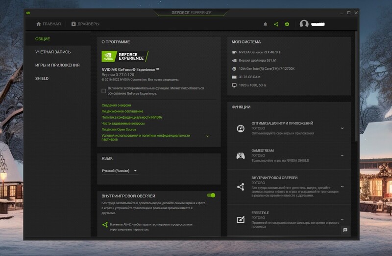Image resolution: width=392 pixels, height=256 pixels.
Task: Click Версия драйвера 551.61 text
Action: pos(258,61)
